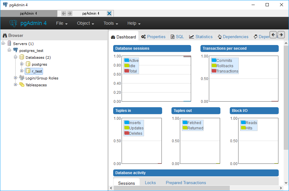Select the Prepared Transactions tab
Screen dimensions: 289x191
click(186, 183)
